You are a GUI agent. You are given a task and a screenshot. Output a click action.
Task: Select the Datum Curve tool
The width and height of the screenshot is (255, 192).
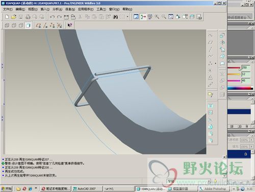(210, 56)
